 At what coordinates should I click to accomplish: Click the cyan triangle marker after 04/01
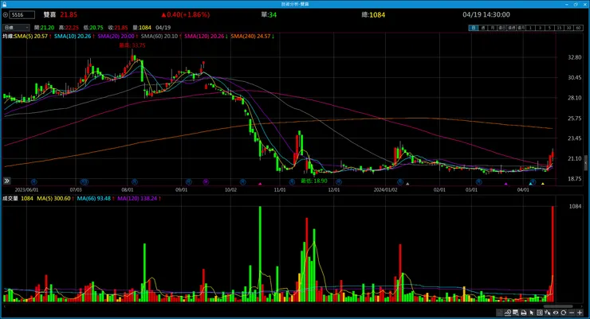pos(530,184)
